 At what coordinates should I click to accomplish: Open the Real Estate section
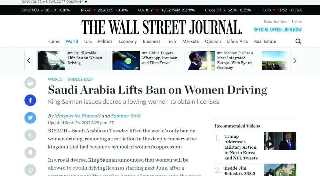(x=265, y=41)
